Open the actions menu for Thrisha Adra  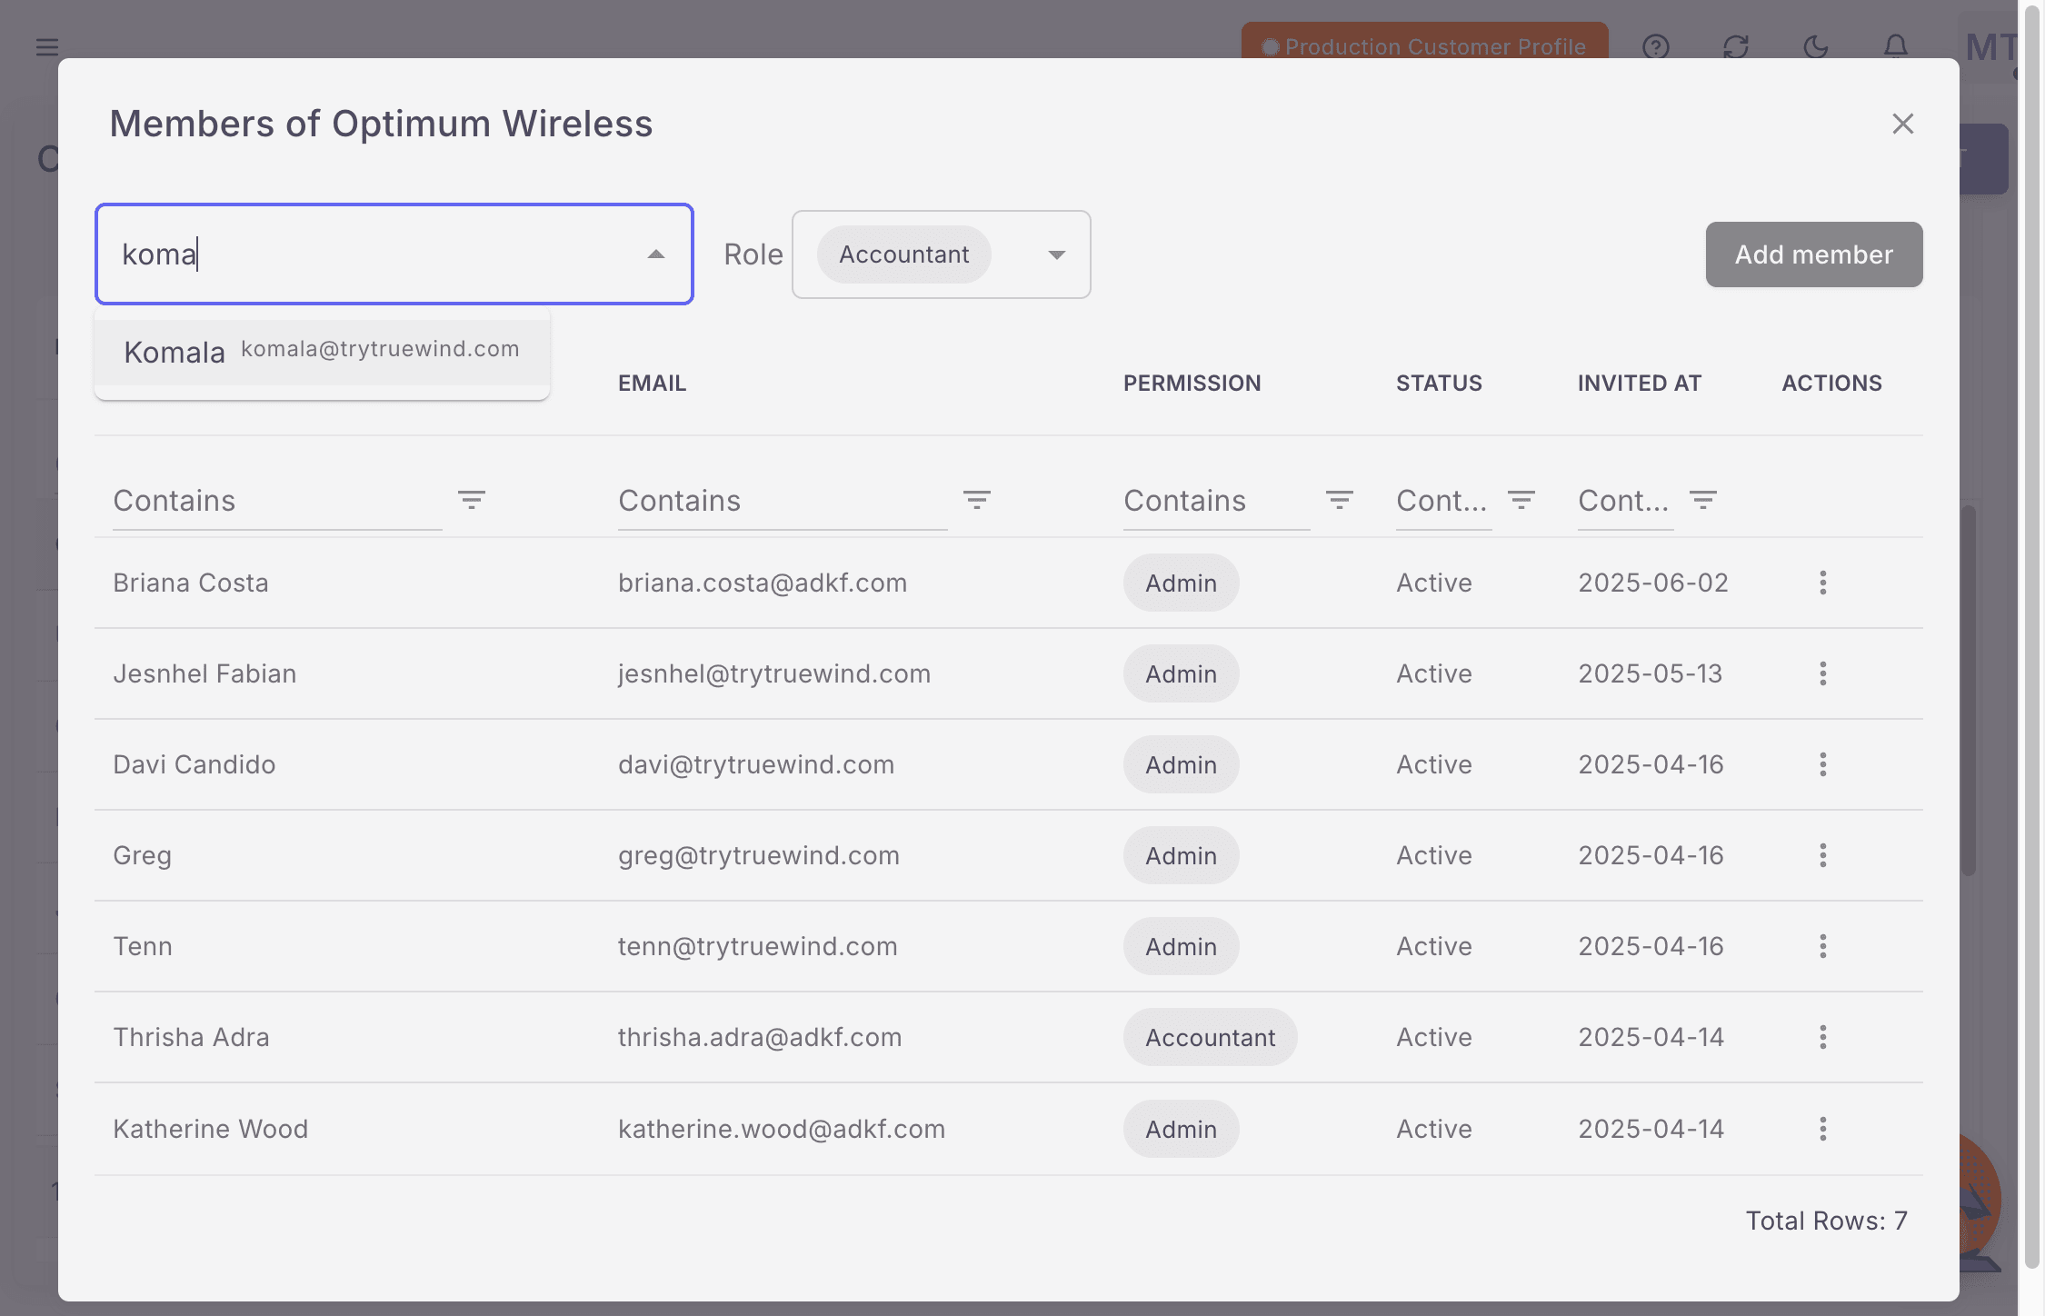click(x=1823, y=1037)
